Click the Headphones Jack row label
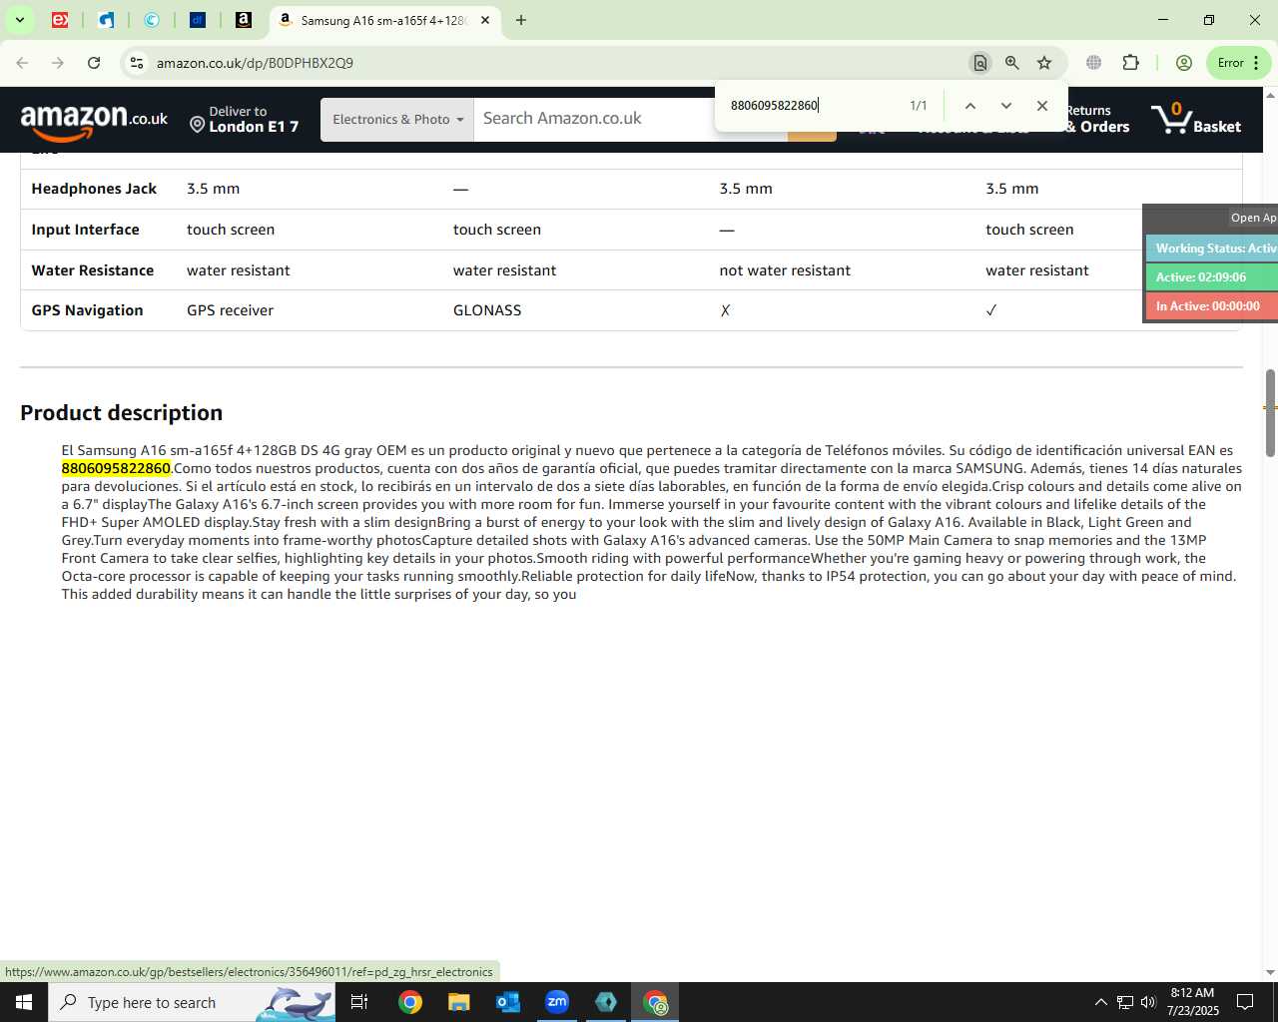Viewport: 1278px width, 1022px height. pyautogui.click(x=94, y=189)
